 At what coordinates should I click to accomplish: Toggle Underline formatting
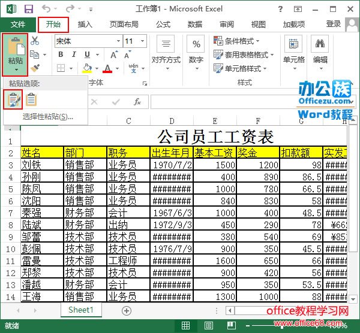(x=87, y=55)
